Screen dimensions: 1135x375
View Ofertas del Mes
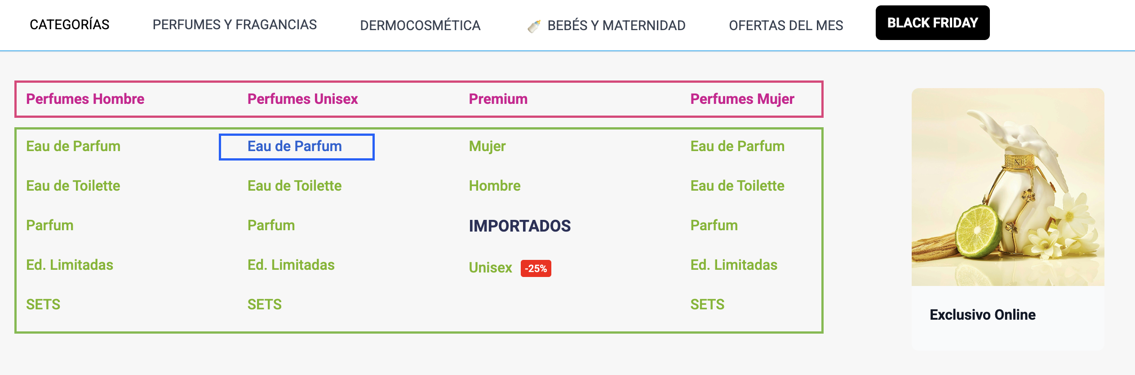tap(786, 26)
